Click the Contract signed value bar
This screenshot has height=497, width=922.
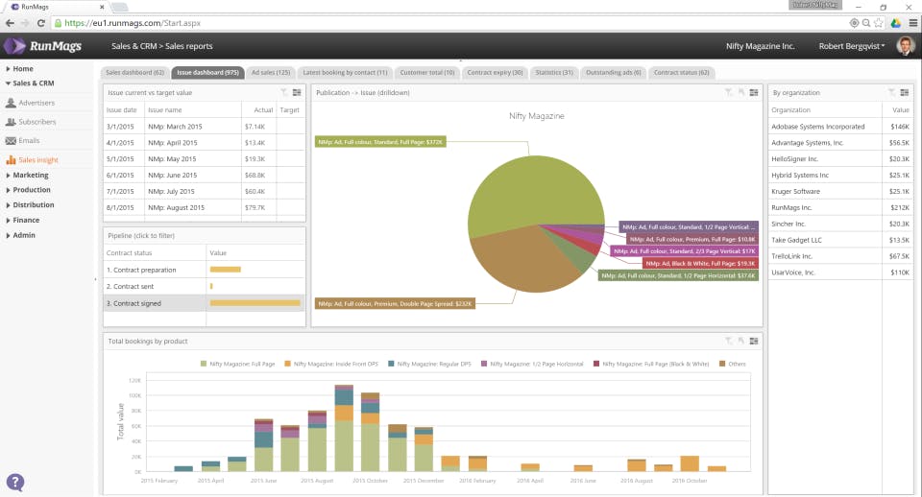255,303
